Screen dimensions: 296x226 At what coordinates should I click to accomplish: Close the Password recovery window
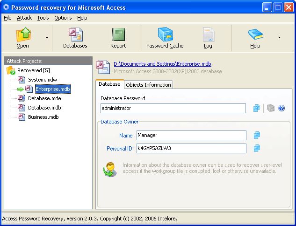click(x=289, y=7)
